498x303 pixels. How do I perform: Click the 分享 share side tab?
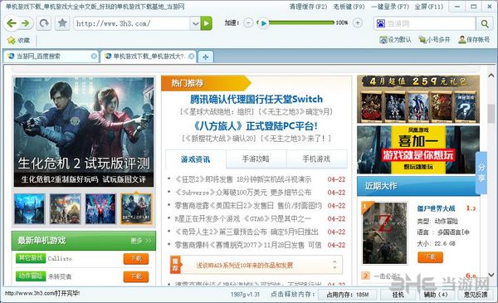481,173
